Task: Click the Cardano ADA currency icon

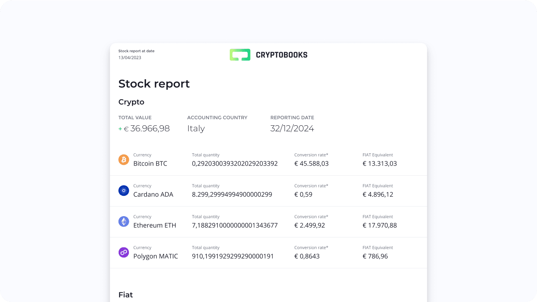Action: click(124, 190)
